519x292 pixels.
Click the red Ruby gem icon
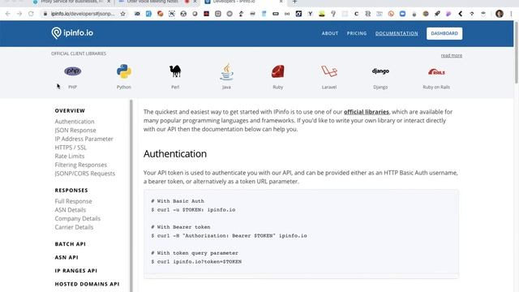(x=277, y=71)
